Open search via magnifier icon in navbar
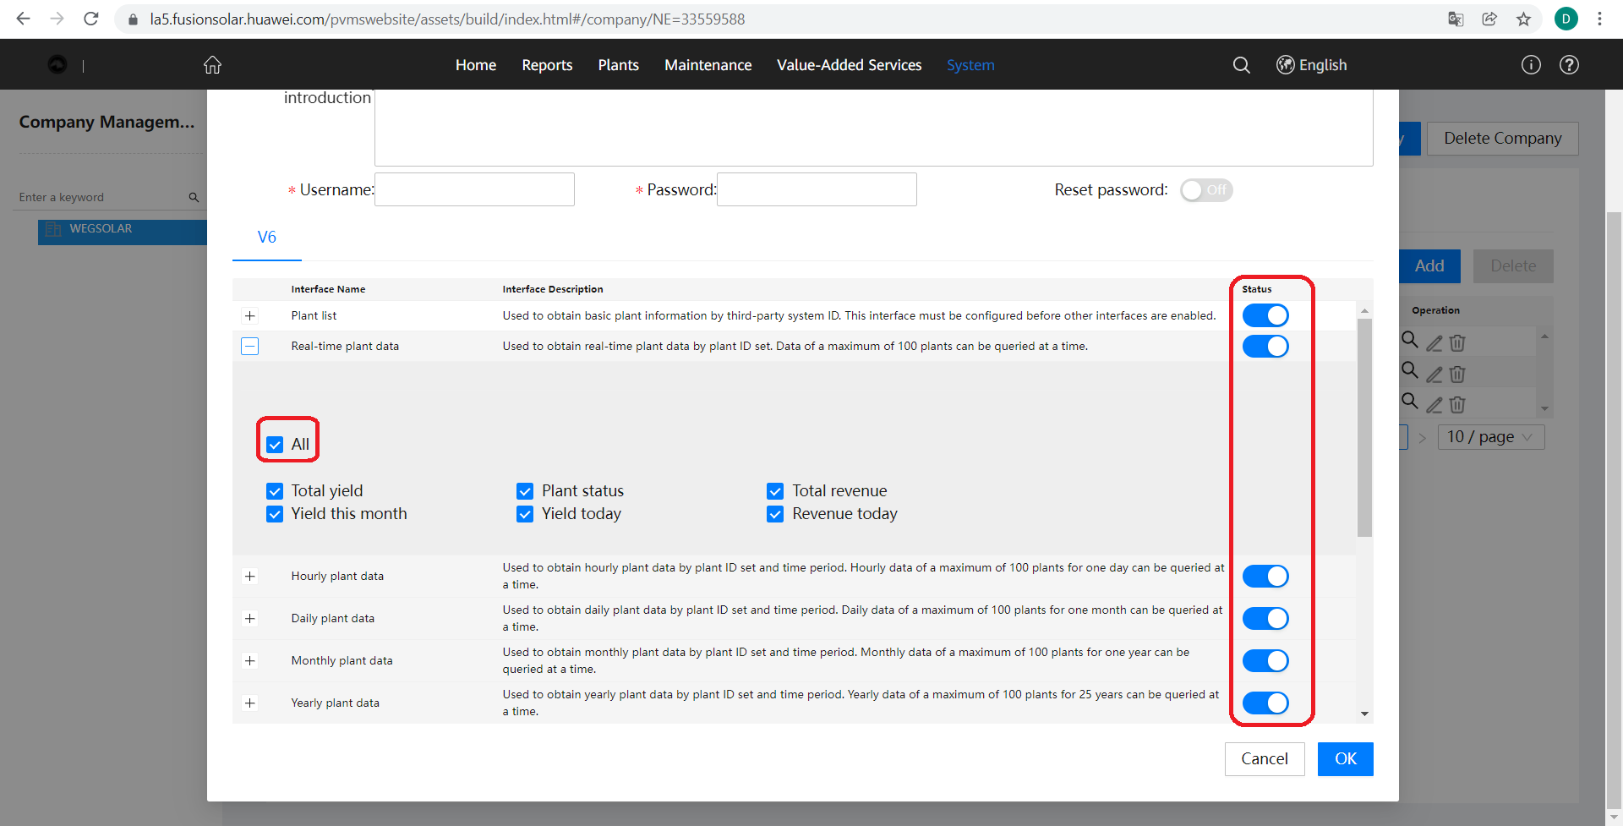The image size is (1623, 826). tap(1241, 65)
